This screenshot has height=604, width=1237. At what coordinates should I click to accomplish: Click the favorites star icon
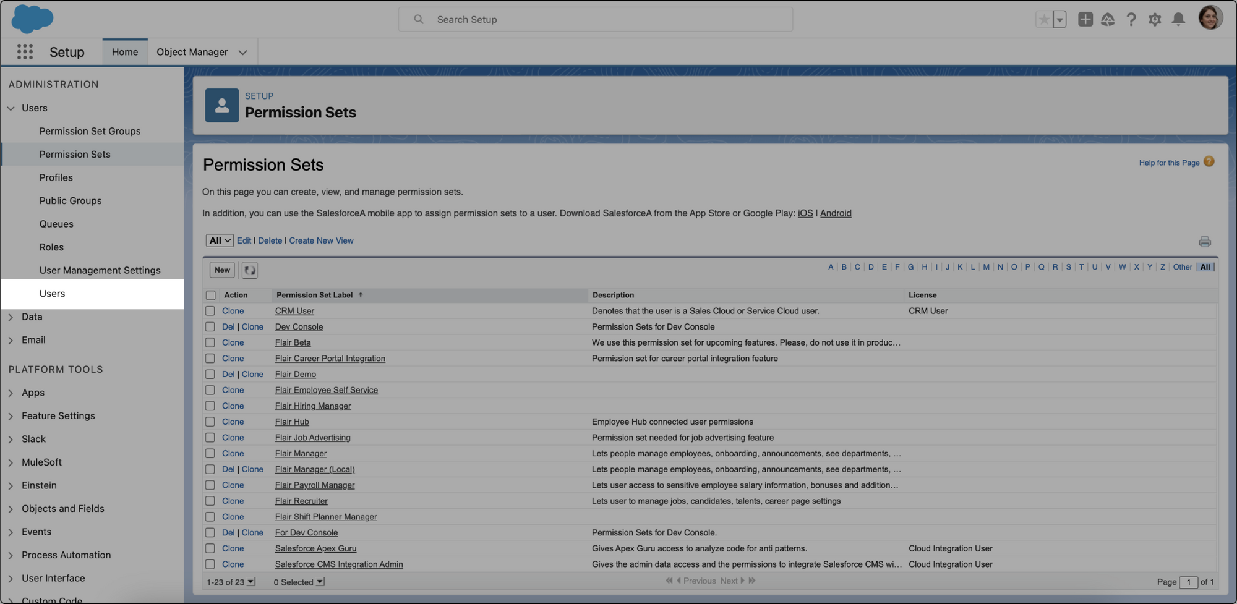click(x=1044, y=19)
